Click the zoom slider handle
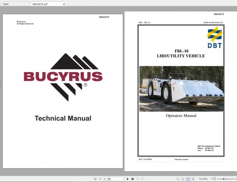237x182 pixels. 224,179
